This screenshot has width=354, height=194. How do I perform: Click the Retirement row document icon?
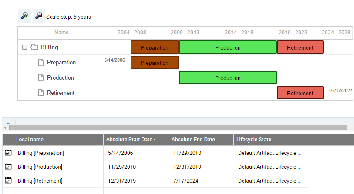pos(41,93)
